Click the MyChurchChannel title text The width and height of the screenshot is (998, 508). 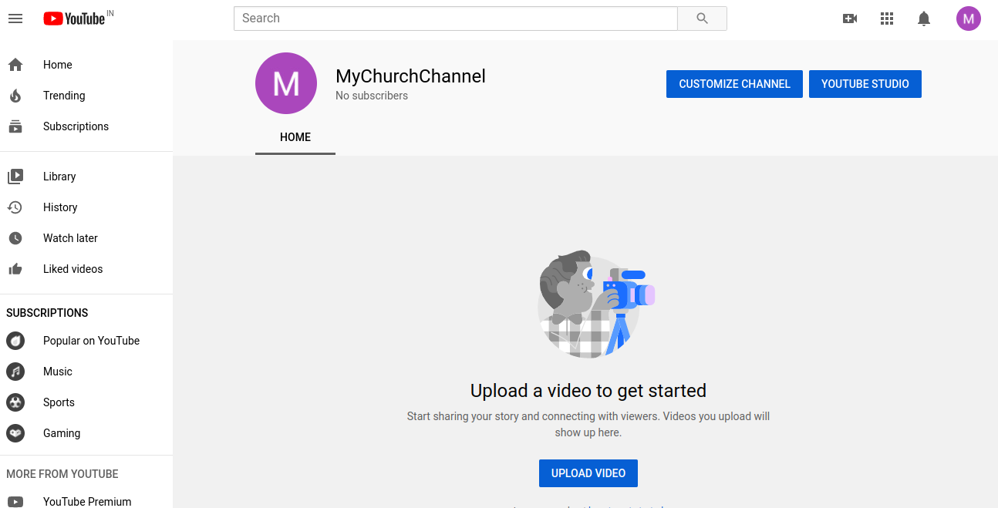pyautogui.click(x=410, y=76)
